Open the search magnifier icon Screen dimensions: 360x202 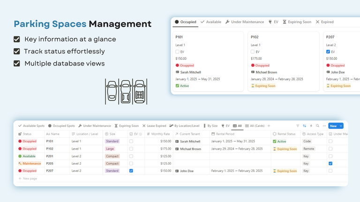[x=317, y=126]
